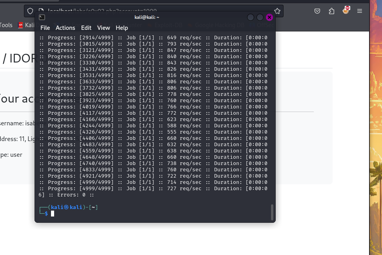
Task: Click the 'pe: user' text on the web page
Action: 11,155
